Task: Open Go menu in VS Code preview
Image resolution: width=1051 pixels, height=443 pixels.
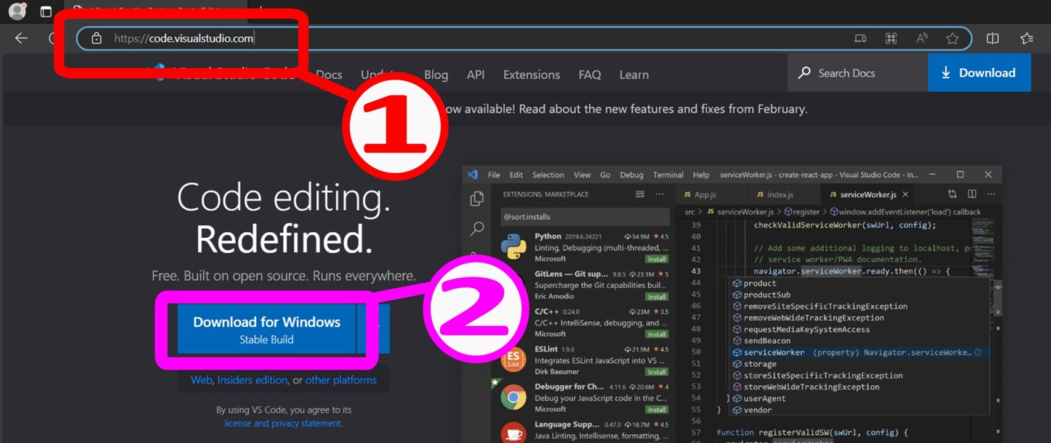Action: click(605, 174)
